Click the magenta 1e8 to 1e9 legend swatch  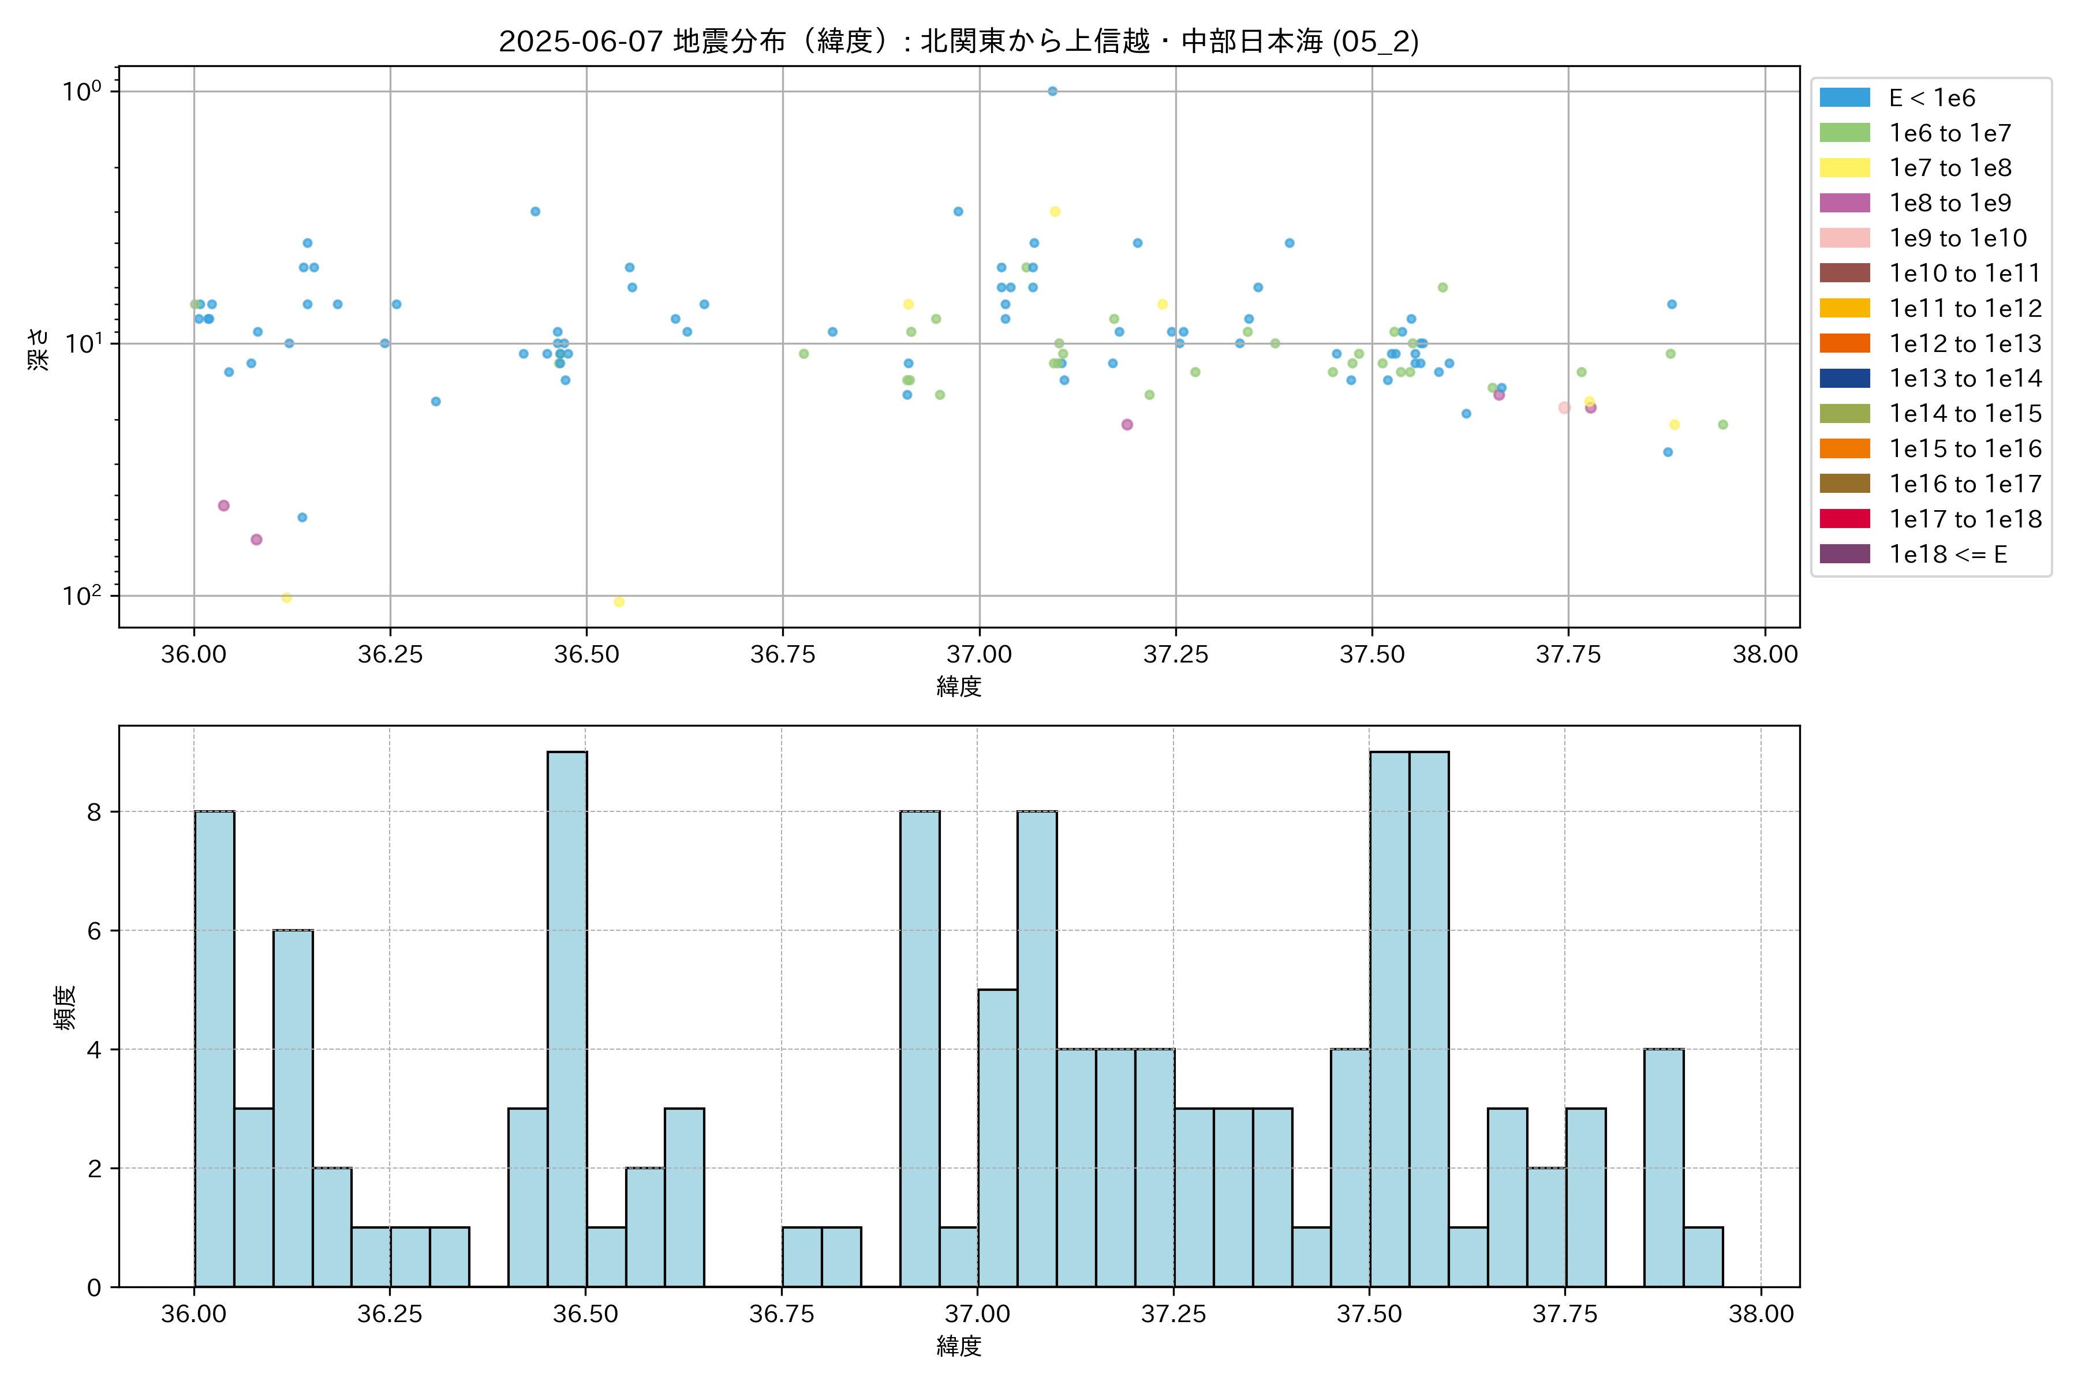click(1844, 203)
